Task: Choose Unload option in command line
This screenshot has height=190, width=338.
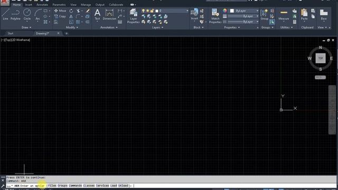Action: [x=123, y=185]
